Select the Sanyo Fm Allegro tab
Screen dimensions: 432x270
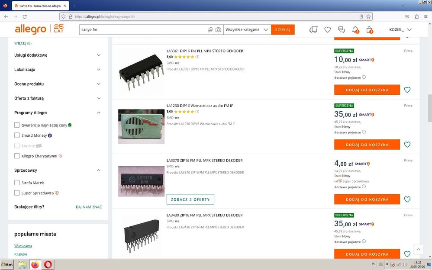[x=40, y=6]
